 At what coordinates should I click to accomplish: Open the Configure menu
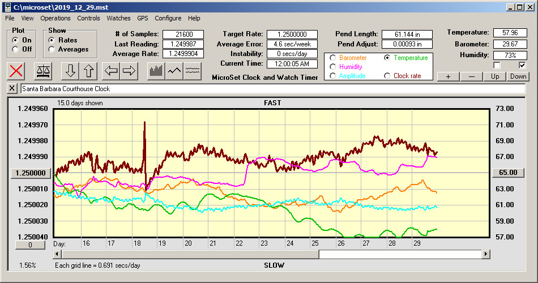click(x=168, y=18)
